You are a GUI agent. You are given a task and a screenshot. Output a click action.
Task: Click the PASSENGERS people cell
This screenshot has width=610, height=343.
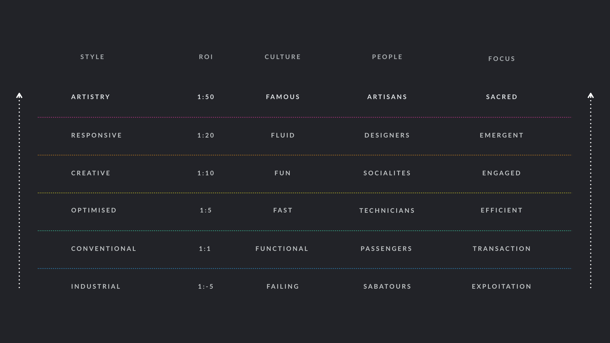pyautogui.click(x=386, y=249)
